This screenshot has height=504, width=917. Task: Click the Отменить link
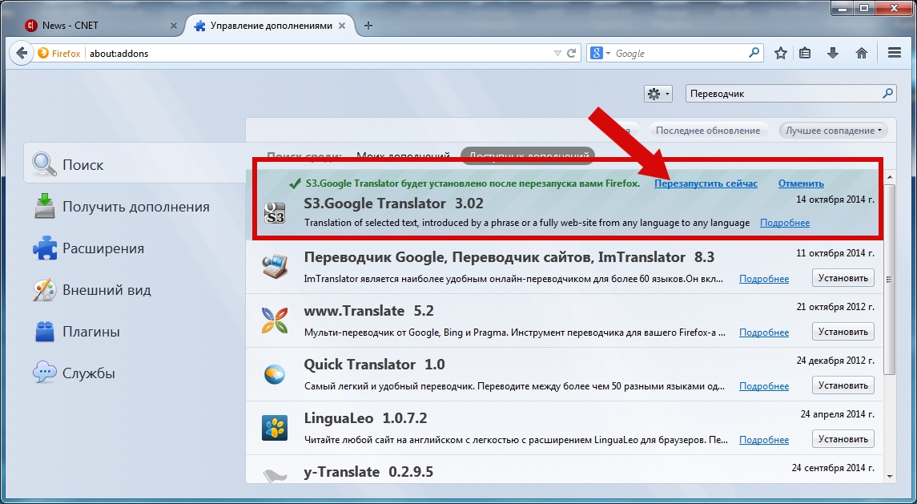pos(801,183)
